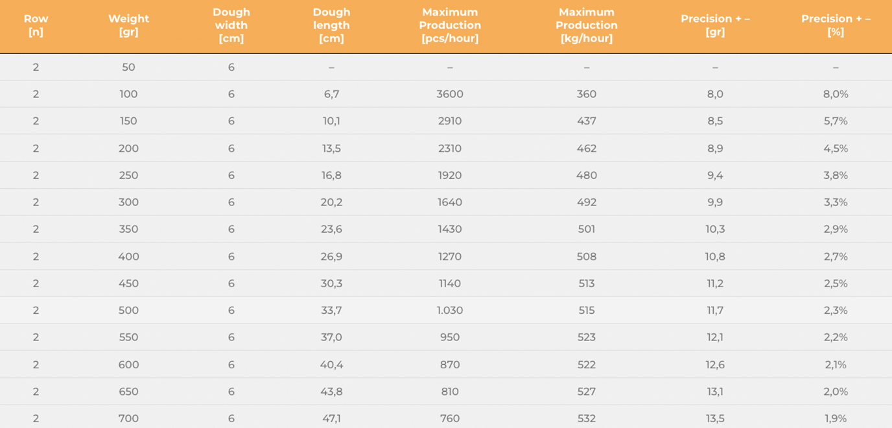Click the Weight [gr] column header
This screenshot has width=892, height=428.
pyautogui.click(x=128, y=25)
